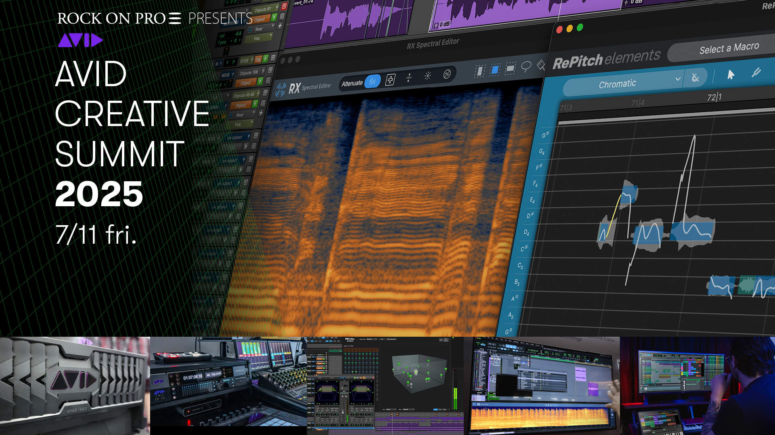Click the C3 pitch label in RePitch
The image size is (775, 435).
click(520, 266)
